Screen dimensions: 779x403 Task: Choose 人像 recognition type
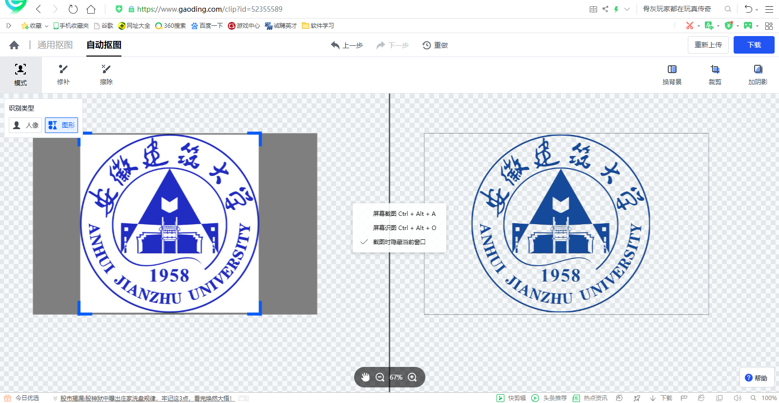pos(25,125)
